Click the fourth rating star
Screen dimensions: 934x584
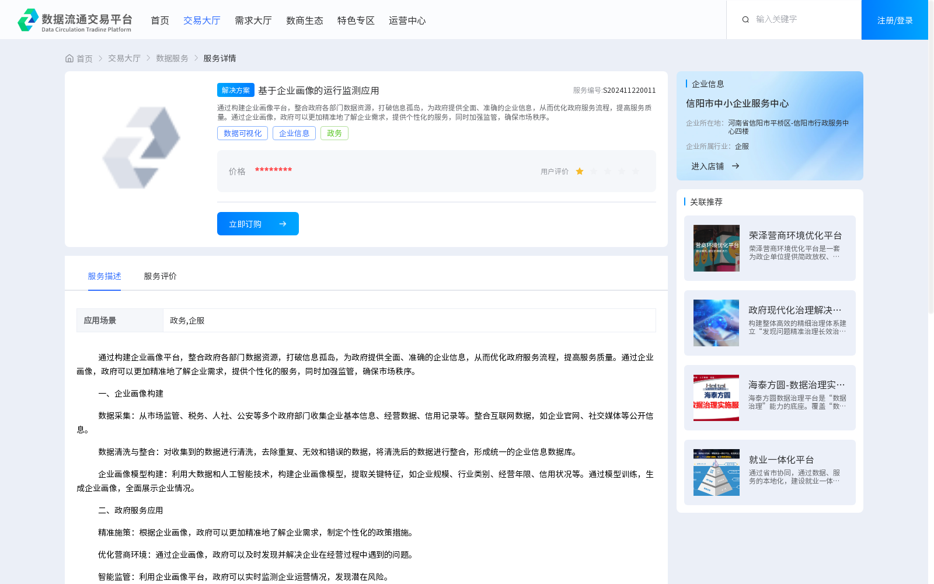[622, 171]
